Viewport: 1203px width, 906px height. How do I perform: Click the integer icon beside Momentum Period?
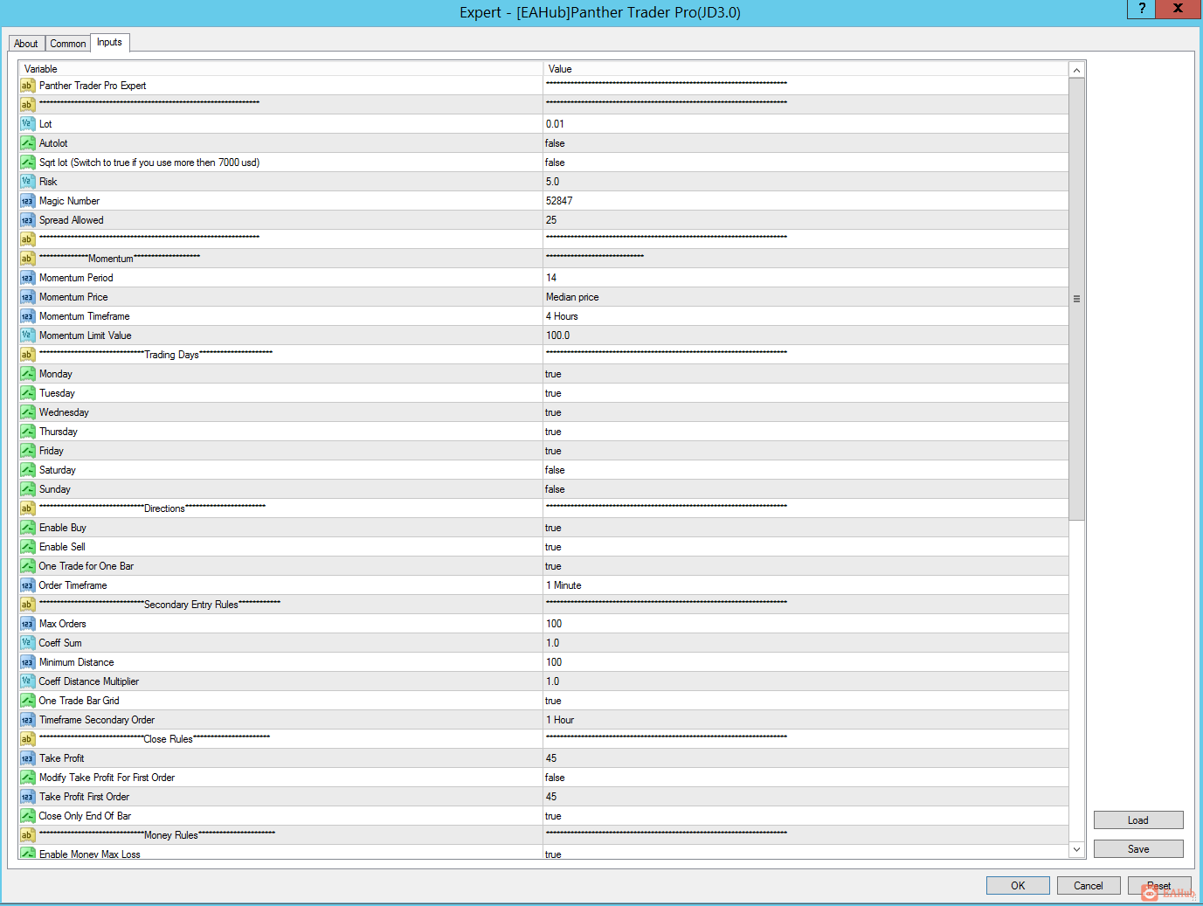tap(27, 278)
